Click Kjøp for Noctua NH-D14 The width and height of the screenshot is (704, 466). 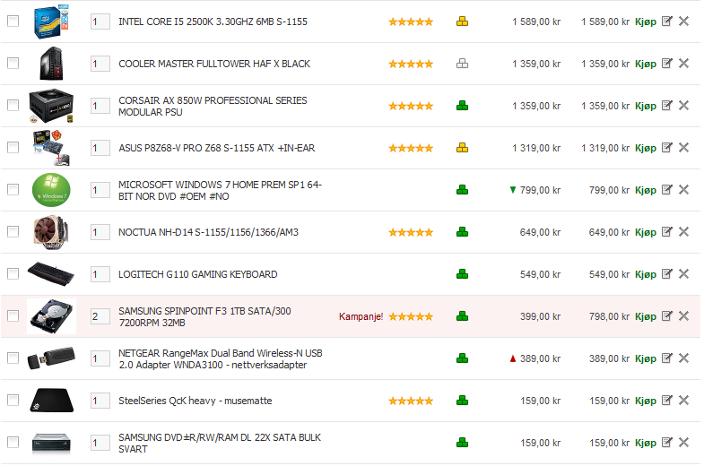click(646, 233)
